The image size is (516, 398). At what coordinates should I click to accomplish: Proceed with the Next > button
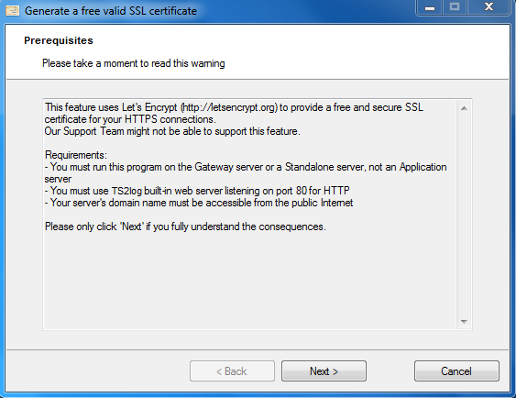[x=324, y=371]
